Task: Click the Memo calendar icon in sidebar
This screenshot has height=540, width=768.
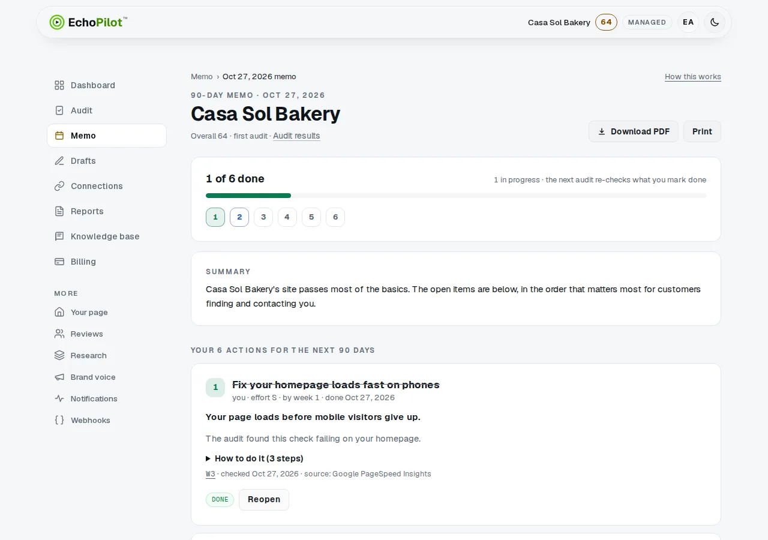Action: tap(59, 136)
